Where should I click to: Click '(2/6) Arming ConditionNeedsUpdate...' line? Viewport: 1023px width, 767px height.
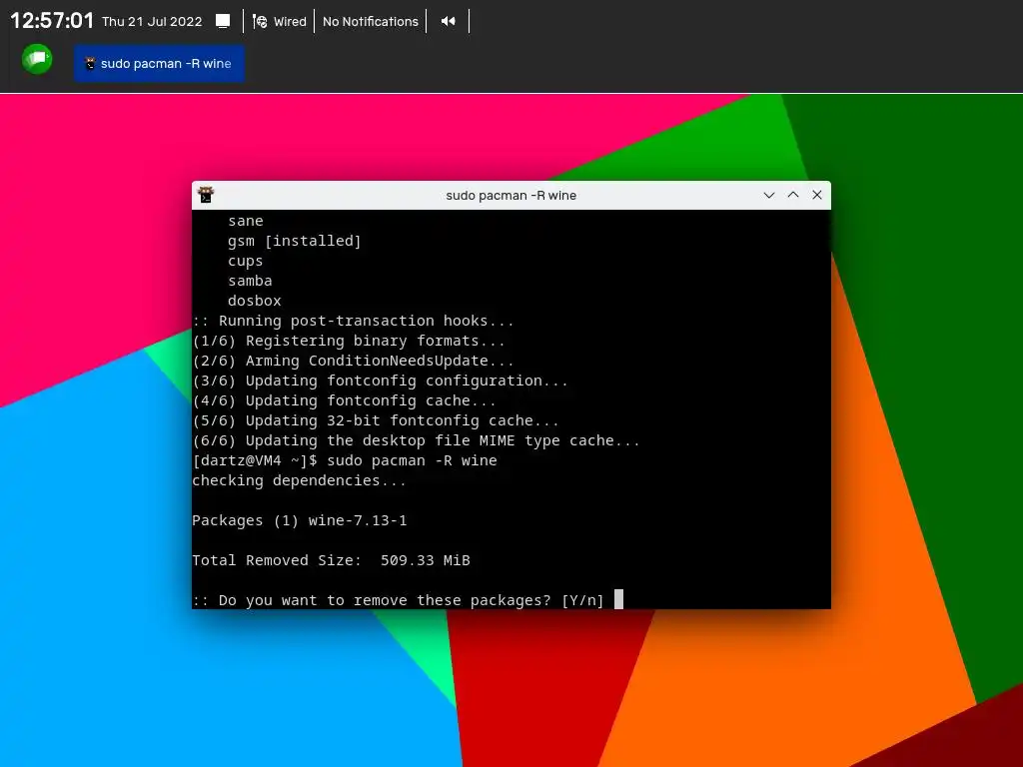click(x=353, y=361)
